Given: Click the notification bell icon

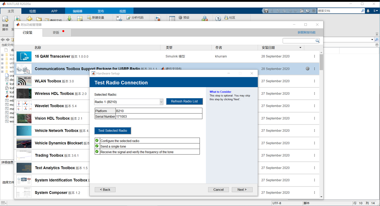Looking at the screenshot, I should pyautogui.click(x=368, y=11).
